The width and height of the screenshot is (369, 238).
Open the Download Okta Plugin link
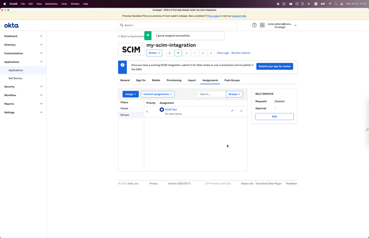pyautogui.click(x=268, y=184)
